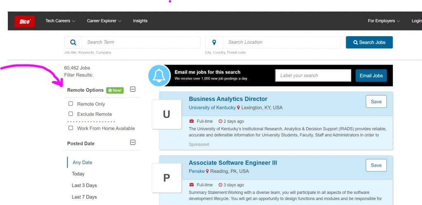The height and width of the screenshot is (205, 422).
Task: Click the location pin icon beside Search Location
Action: (214, 42)
